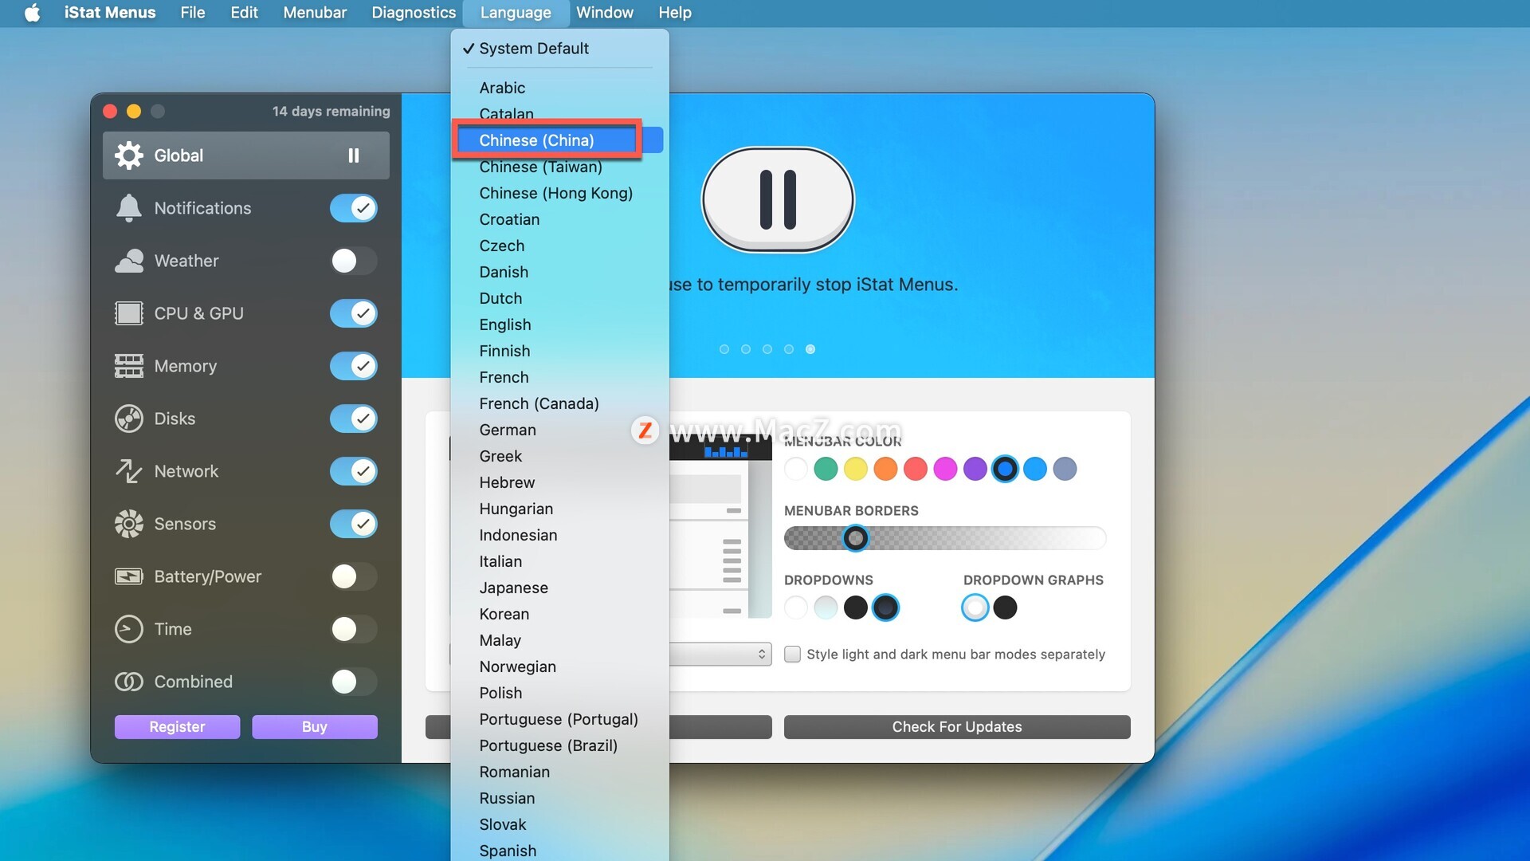Toggle Notifications switch off
The height and width of the screenshot is (861, 1530).
pos(354,208)
